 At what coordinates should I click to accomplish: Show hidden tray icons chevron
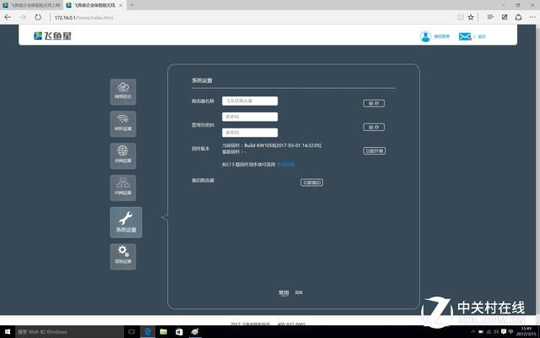(x=472, y=332)
